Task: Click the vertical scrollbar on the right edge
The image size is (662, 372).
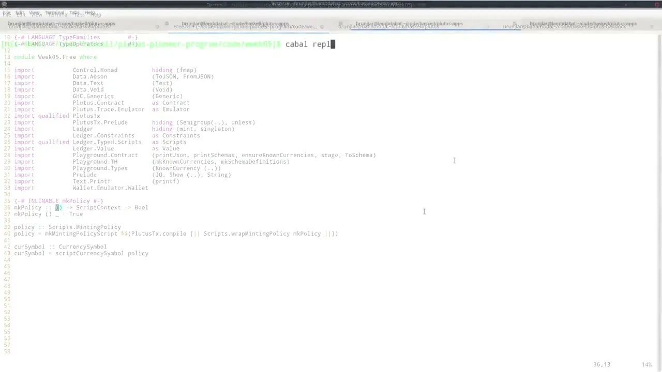Action: pyautogui.click(x=659, y=155)
